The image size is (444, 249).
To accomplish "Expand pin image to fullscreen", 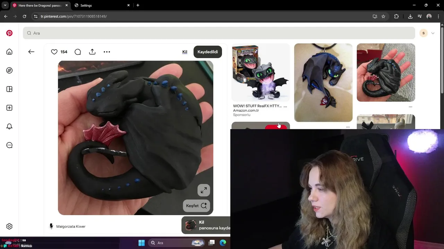I will 204,190.
